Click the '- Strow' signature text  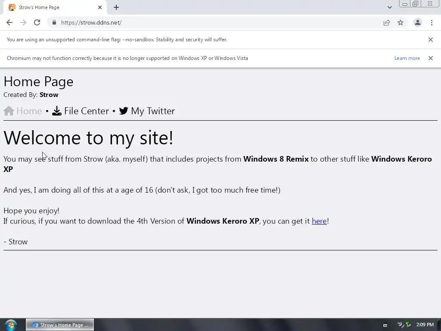(x=16, y=242)
